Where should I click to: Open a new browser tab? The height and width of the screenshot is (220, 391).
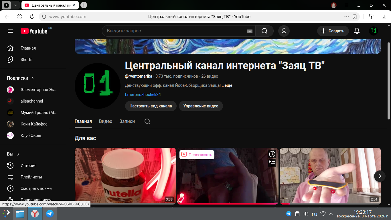84,5
